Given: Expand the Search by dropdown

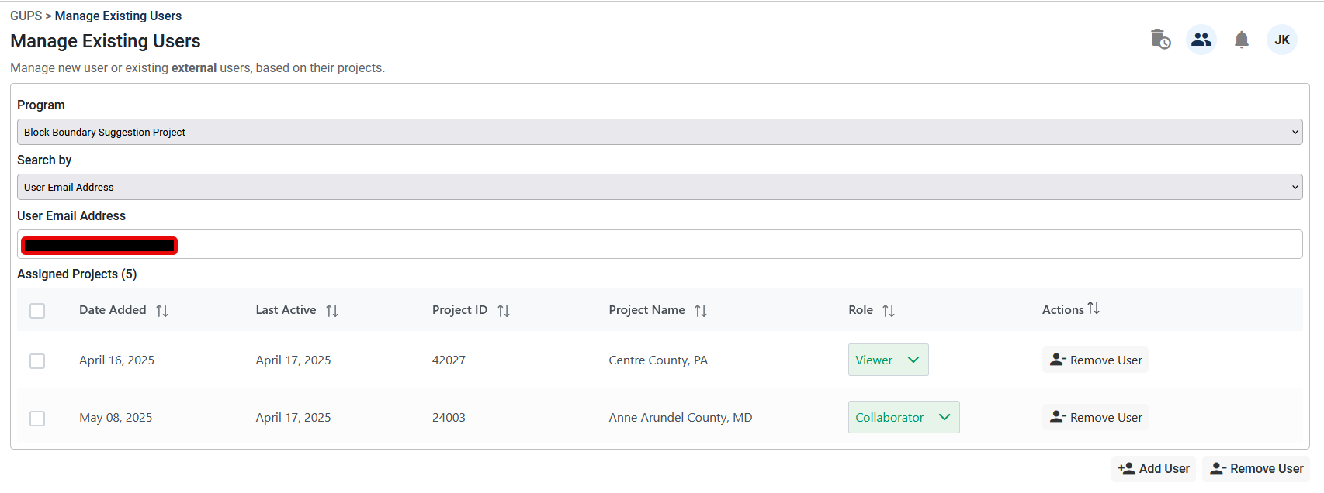Looking at the screenshot, I should point(660,187).
